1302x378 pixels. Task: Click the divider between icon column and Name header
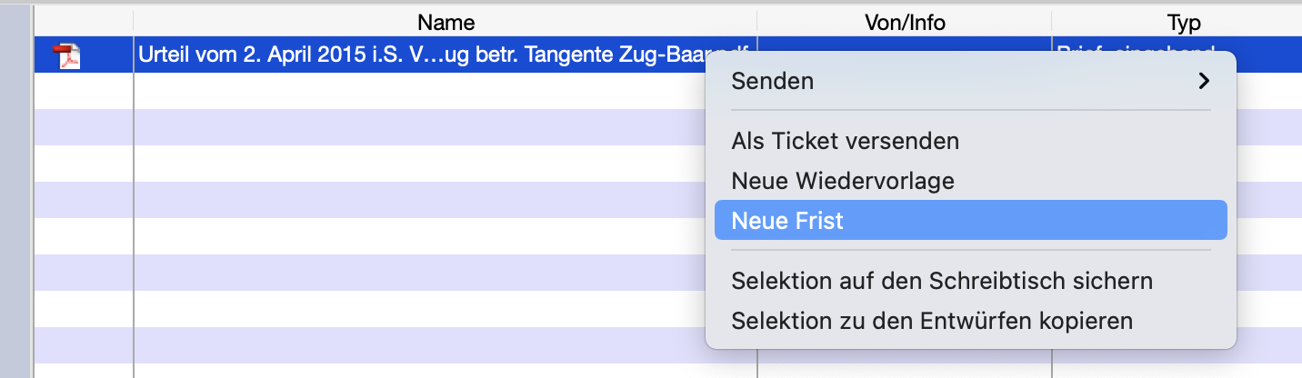pyautogui.click(x=134, y=23)
